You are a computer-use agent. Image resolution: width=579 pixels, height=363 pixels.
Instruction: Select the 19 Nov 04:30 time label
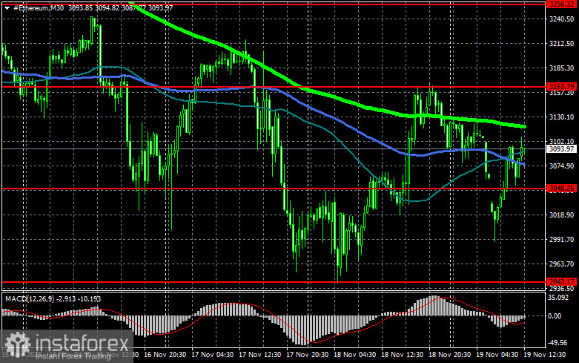tap(497, 355)
